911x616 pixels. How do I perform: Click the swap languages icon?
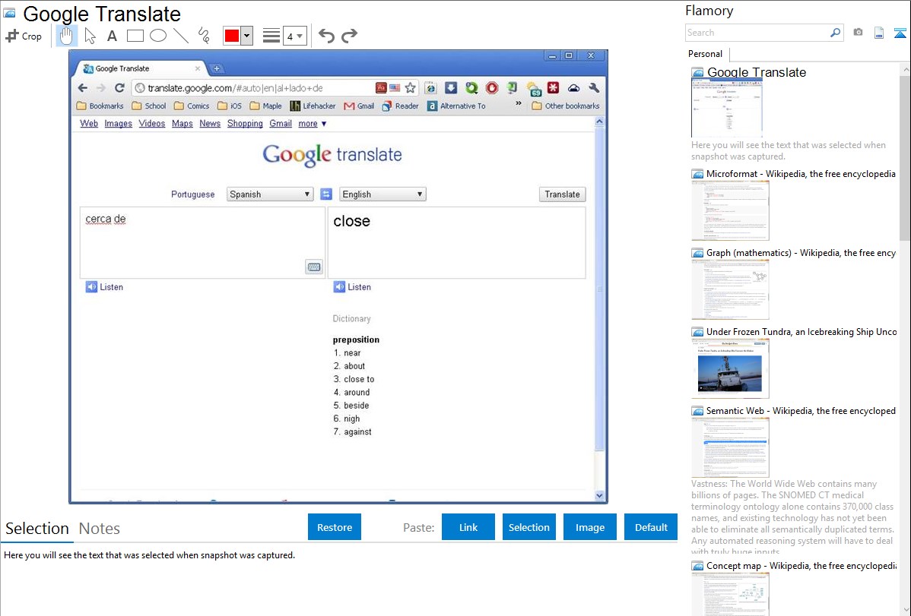click(x=326, y=194)
